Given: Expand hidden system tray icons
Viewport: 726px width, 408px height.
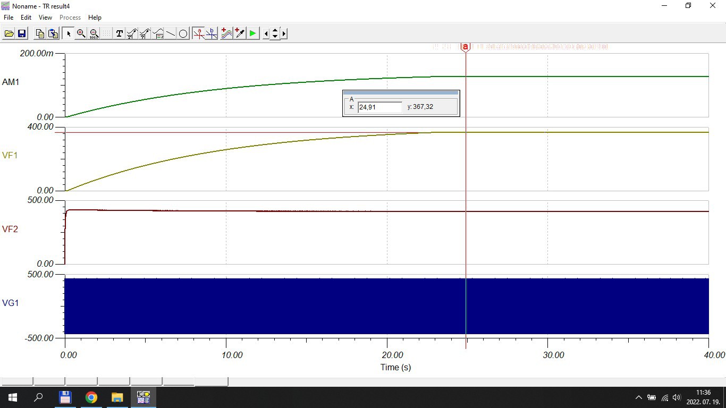Looking at the screenshot, I should coord(638,397).
